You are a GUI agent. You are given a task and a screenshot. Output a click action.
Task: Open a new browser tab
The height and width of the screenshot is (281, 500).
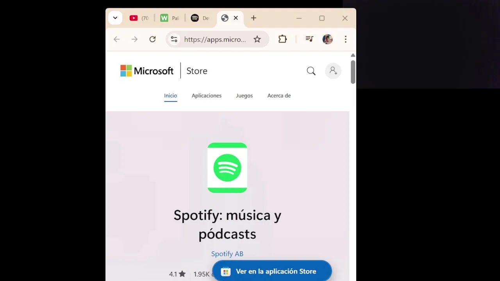tap(254, 18)
